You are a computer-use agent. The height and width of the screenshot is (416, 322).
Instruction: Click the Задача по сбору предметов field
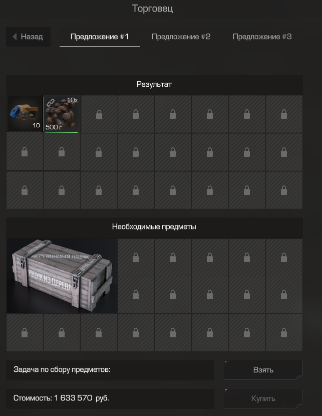coord(110,370)
